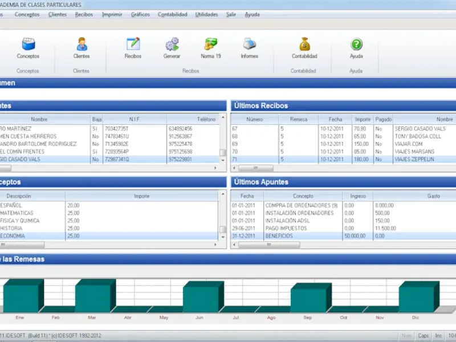Select the Generar gears icon

tap(172, 44)
